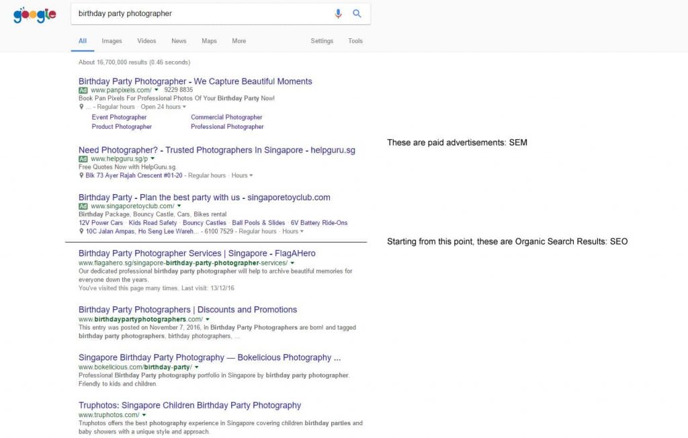Open the Pan Pixels ad titled We Capture Beautiful Moments
Viewport: 688px width, 438px height.
pos(196,81)
